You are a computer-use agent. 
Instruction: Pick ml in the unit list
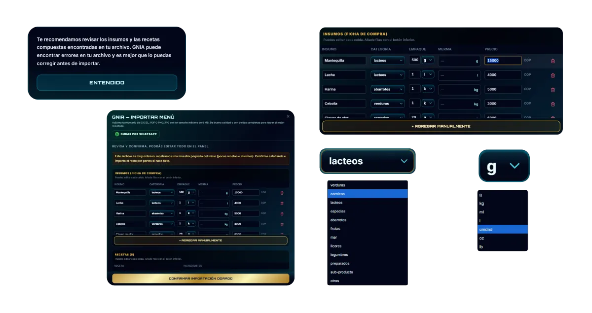click(x=502, y=212)
